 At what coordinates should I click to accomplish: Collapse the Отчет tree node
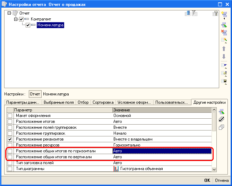[9, 13]
